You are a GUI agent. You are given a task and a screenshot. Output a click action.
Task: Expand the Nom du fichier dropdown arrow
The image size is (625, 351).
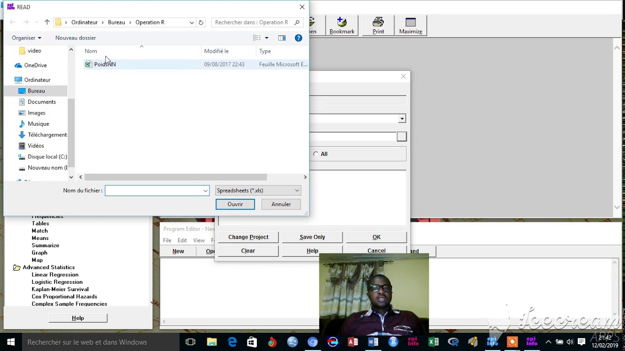pos(206,191)
